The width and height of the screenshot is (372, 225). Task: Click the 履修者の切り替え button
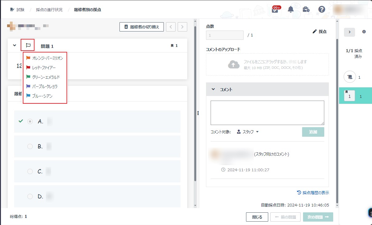(x=141, y=27)
